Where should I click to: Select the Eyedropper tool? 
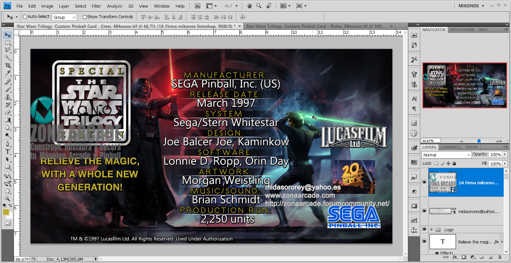pos(8,73)
